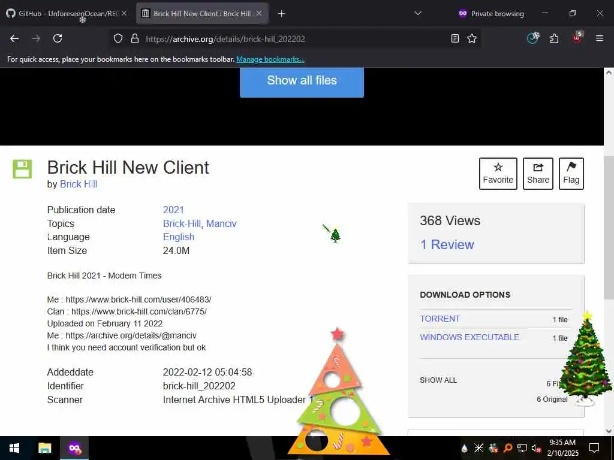The image size is (614, 460).
Task: Open the uBlock Origin extension icon
Action: pos(577,38)
